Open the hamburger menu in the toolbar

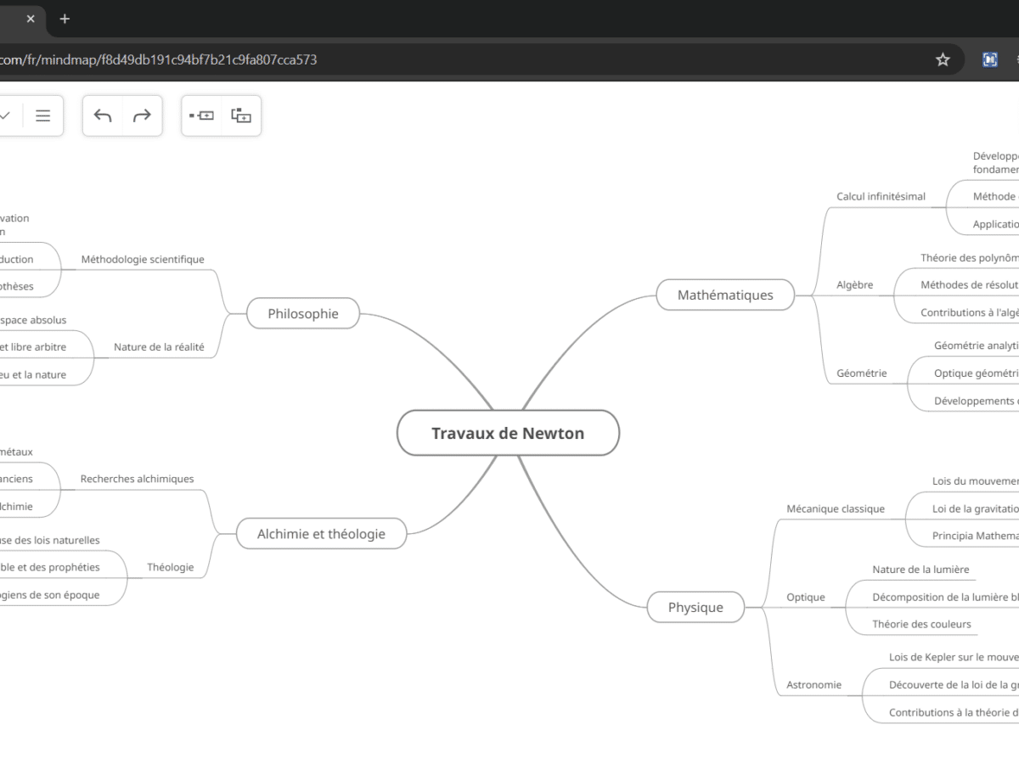42,115
